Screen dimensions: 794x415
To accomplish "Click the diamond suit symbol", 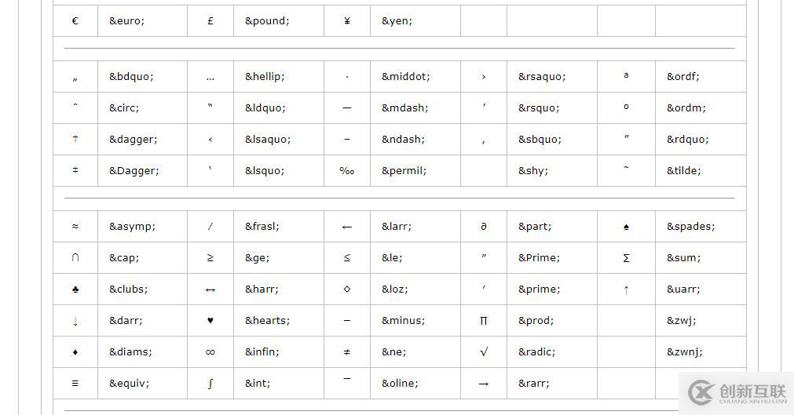I will pyautogui.click(x=75, y=352).
